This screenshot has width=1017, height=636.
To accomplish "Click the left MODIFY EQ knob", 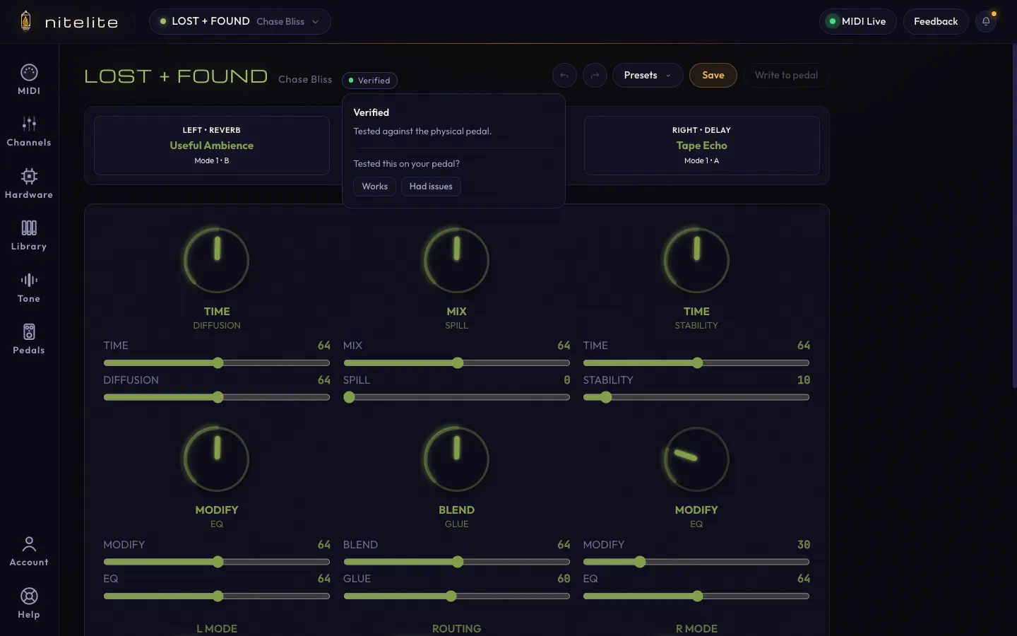I will [x=217, y=459].
